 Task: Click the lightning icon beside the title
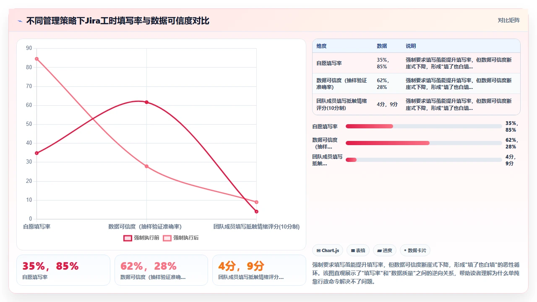coord(20,21)
